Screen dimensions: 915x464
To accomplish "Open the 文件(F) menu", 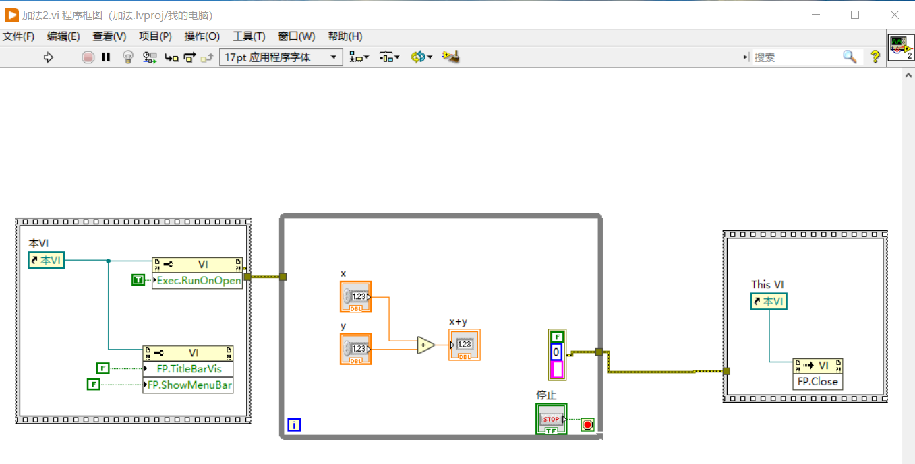I will click(18, 36).
